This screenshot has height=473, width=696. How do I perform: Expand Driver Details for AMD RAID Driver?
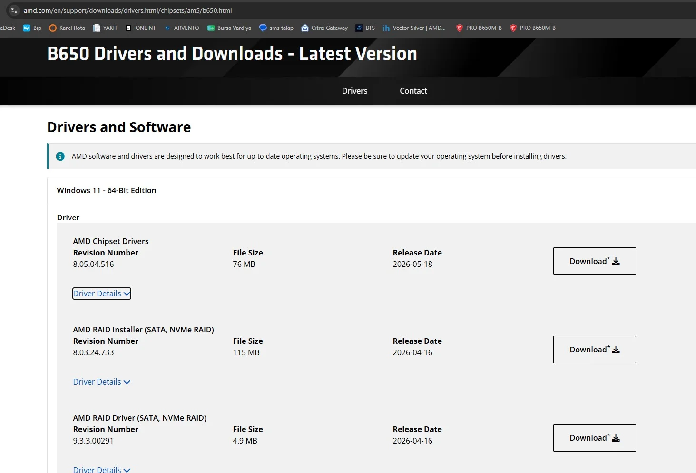102,469
